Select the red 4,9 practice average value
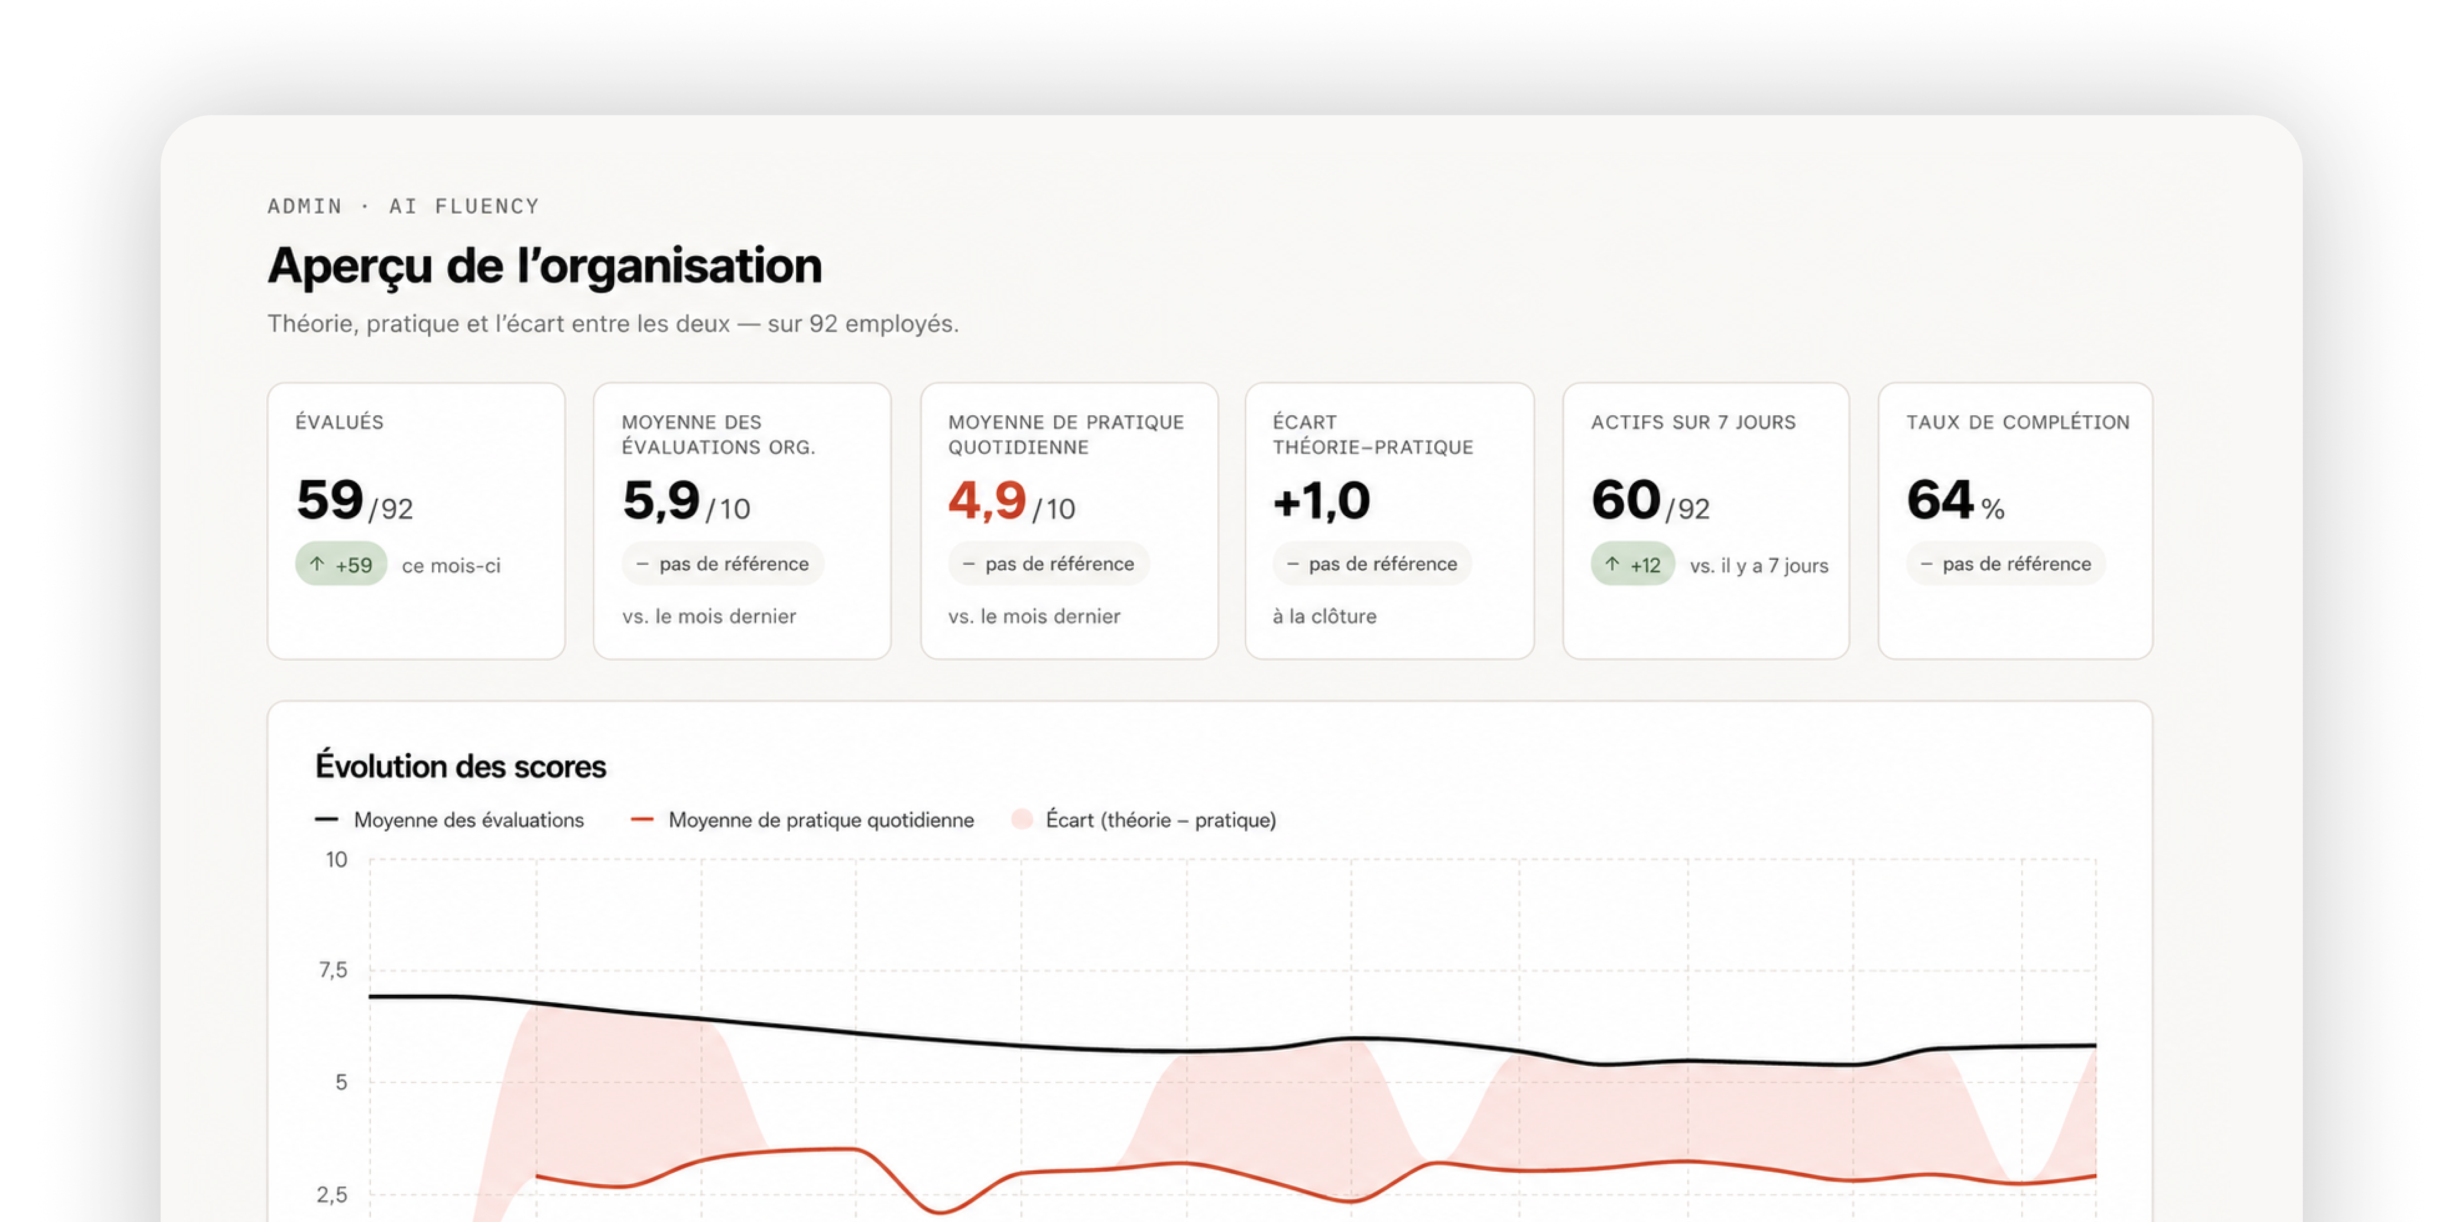This screenshot has height=1222, width=2462. pyautogui.click(x=987, y=501)
